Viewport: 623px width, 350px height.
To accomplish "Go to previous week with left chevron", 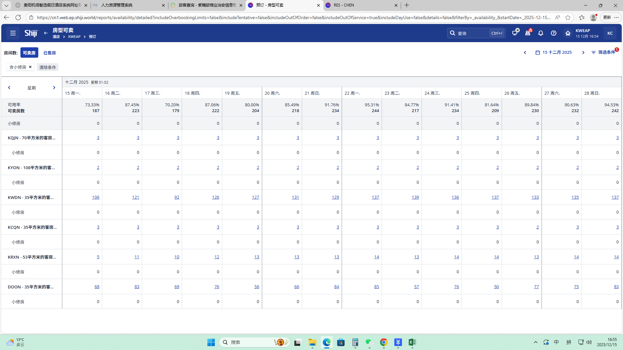I will tap(9, 88).
